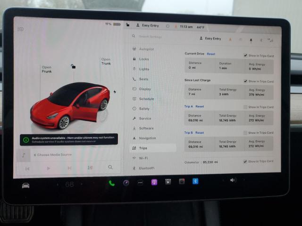Decrease cabin temperature with left arrow
This screenshot has height=226, width=302.
tap(58, 185)
